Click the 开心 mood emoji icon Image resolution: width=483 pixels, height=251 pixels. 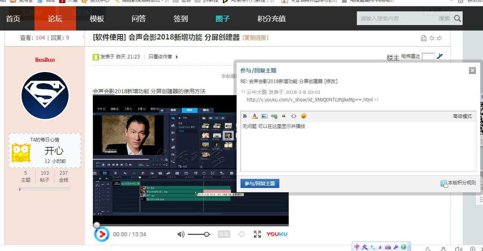21,153
